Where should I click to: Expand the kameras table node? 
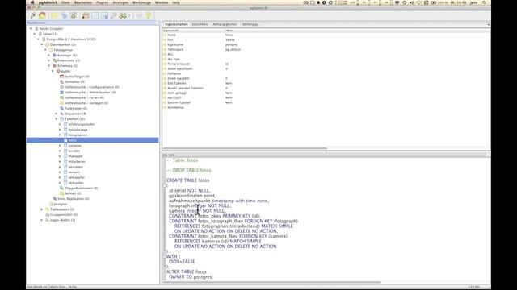(60, 145)
